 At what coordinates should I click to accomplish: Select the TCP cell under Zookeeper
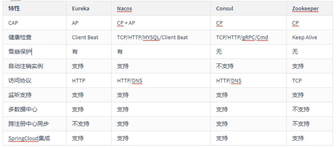point(297,80)
